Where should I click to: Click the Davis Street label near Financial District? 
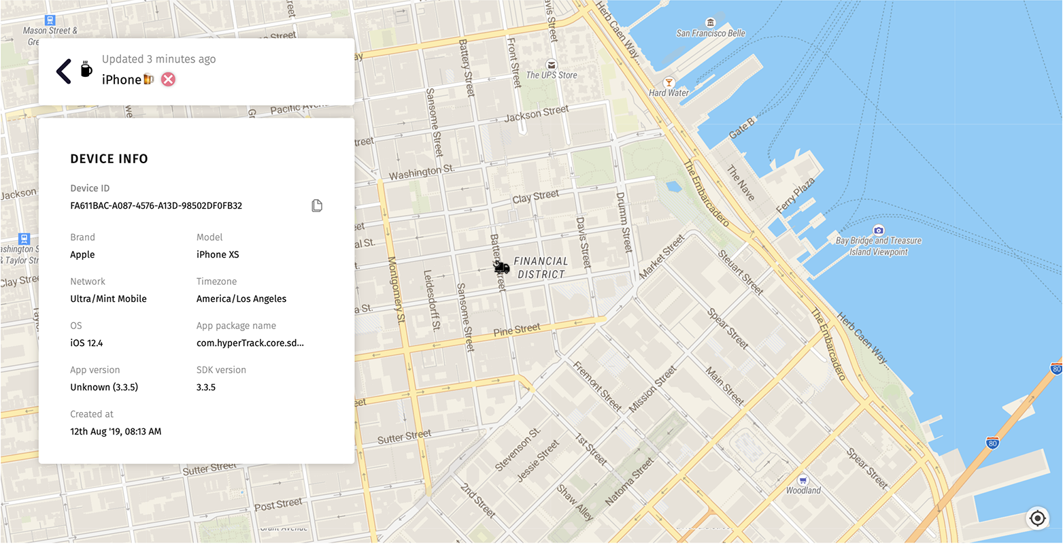[582, 242]
